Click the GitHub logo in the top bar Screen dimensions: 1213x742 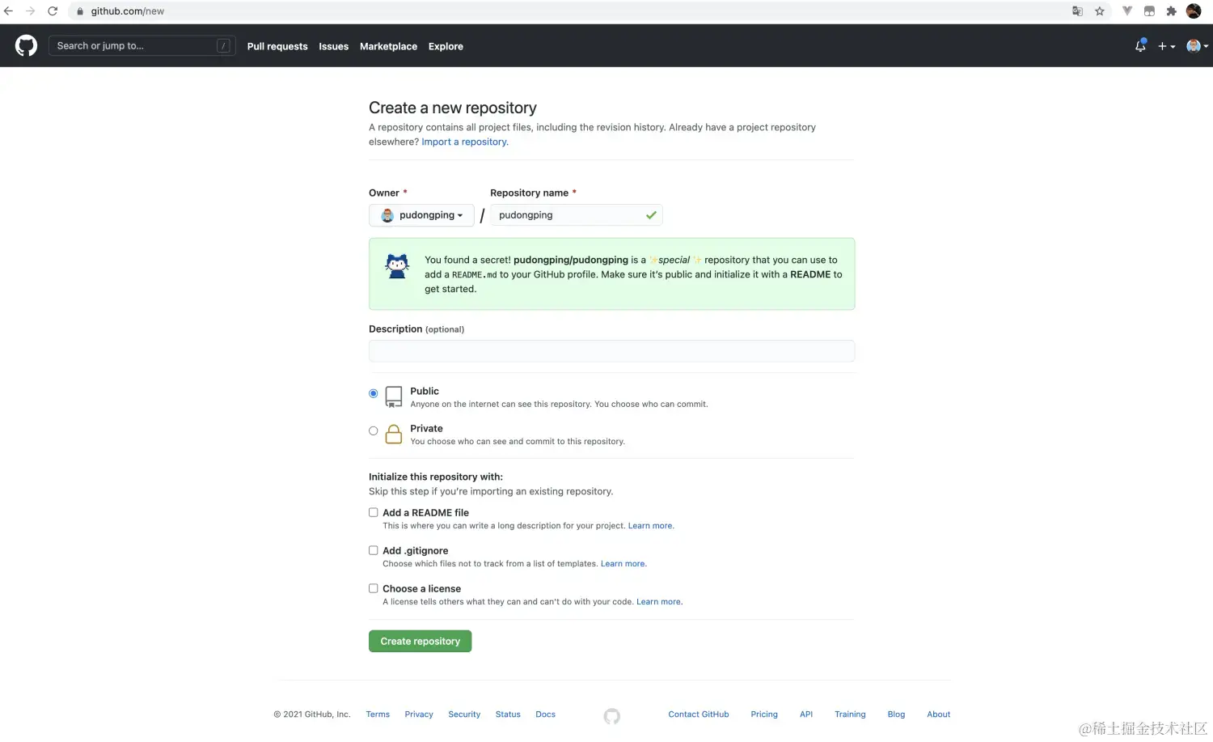point(26,45)
